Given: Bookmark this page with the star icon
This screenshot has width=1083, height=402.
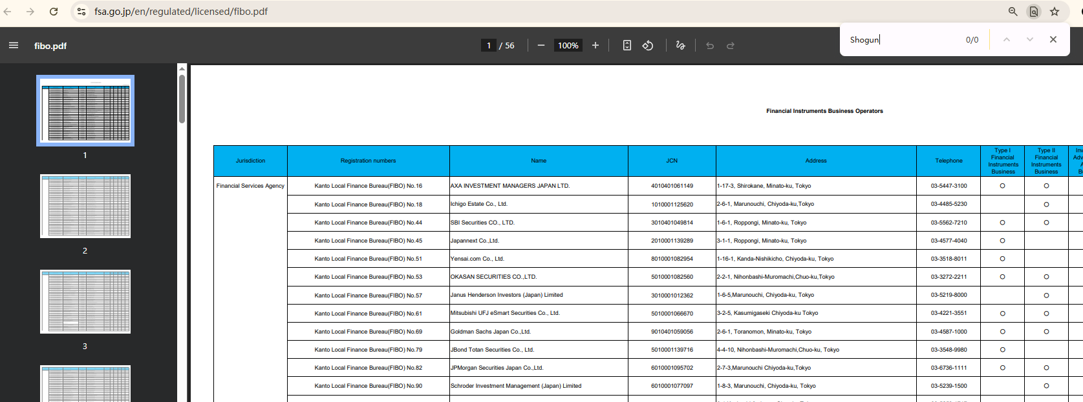Looking at the screenshot, I should (x=1055, y=12).
